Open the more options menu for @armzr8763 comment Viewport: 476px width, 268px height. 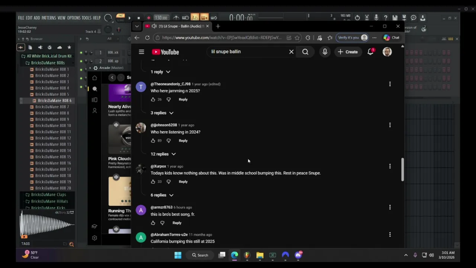point(390,207)
